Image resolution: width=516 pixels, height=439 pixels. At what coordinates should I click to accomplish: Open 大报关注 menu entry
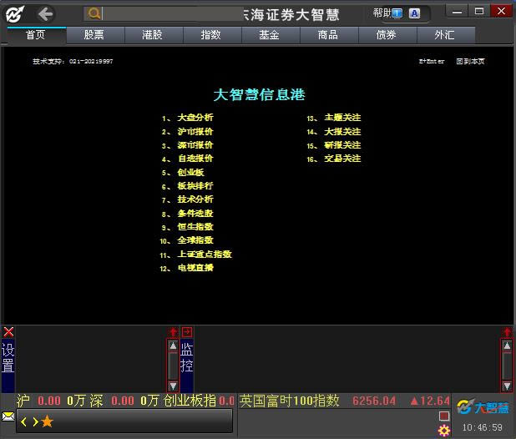click(x=342, y=132)
